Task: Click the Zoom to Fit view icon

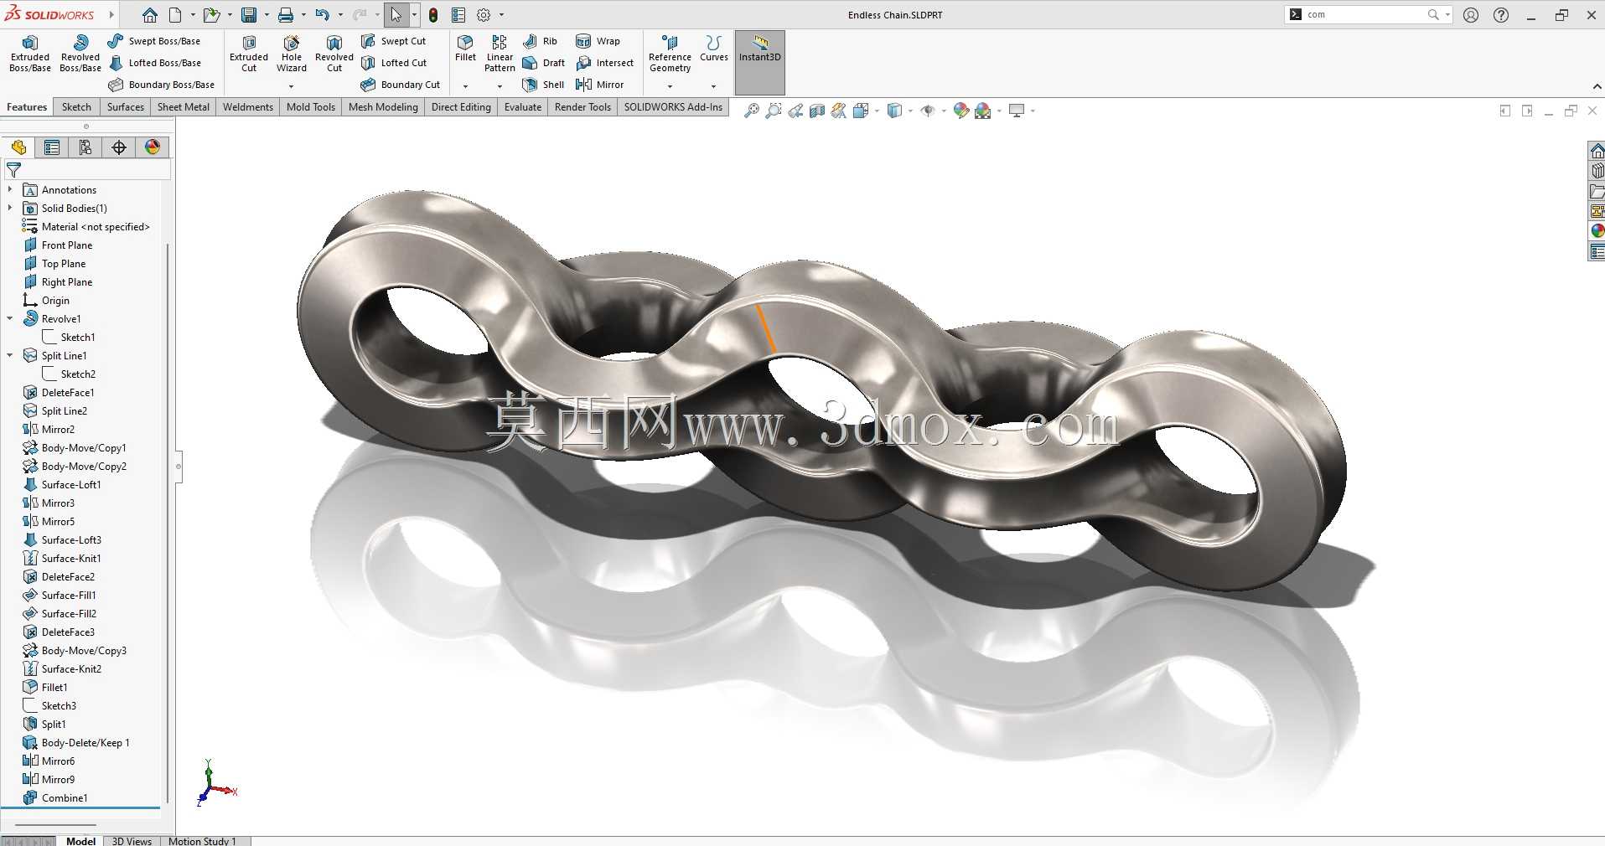Action: [x=752, y=111]
